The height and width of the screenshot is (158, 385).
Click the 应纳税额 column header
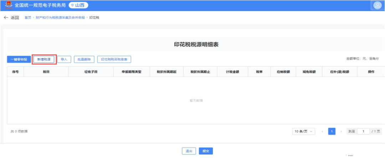pos(283,72)
